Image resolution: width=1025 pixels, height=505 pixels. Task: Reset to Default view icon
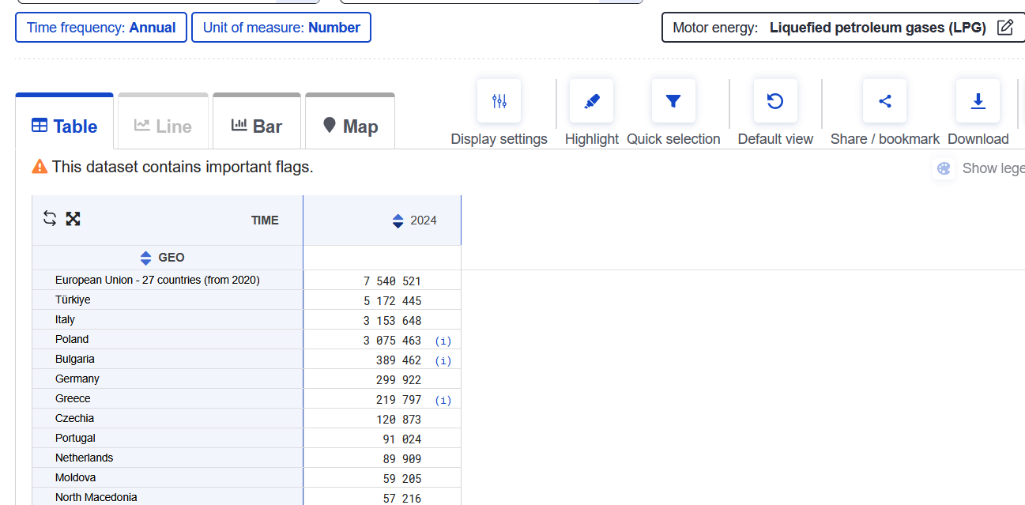point(775,101)
